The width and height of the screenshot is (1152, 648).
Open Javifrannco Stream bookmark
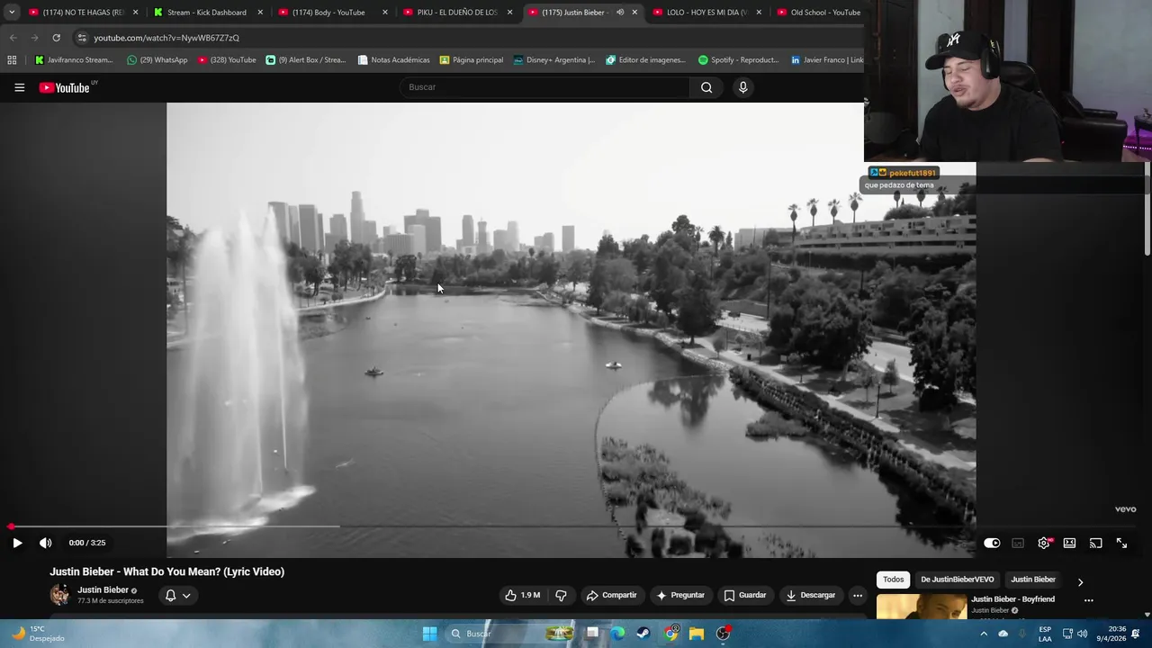[x=73, y=60]
